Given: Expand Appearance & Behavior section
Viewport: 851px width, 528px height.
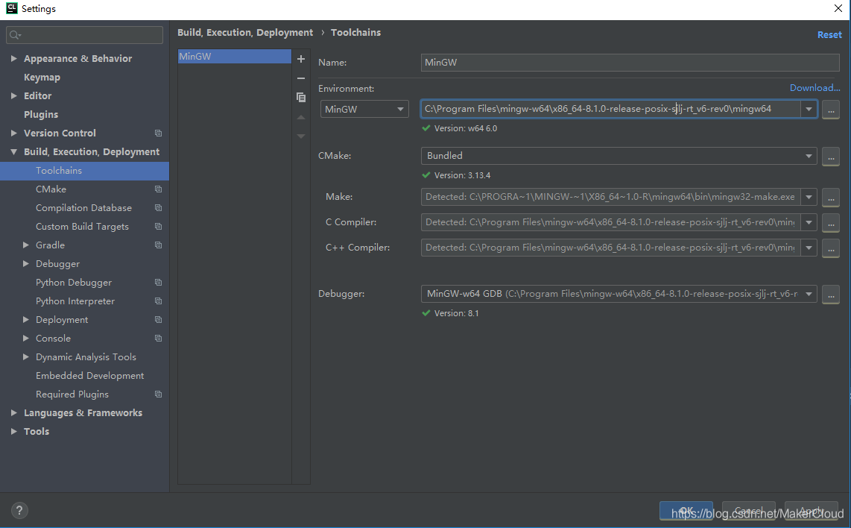Looking at the screenshot, I should point(13,58).
